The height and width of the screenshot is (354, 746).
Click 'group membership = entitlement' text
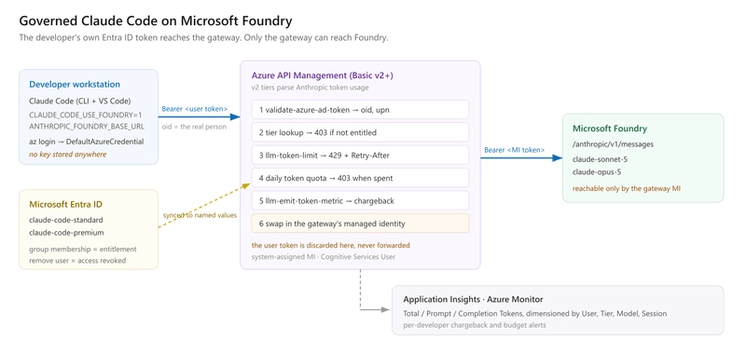pyautogui.click(x=83, y=250)
